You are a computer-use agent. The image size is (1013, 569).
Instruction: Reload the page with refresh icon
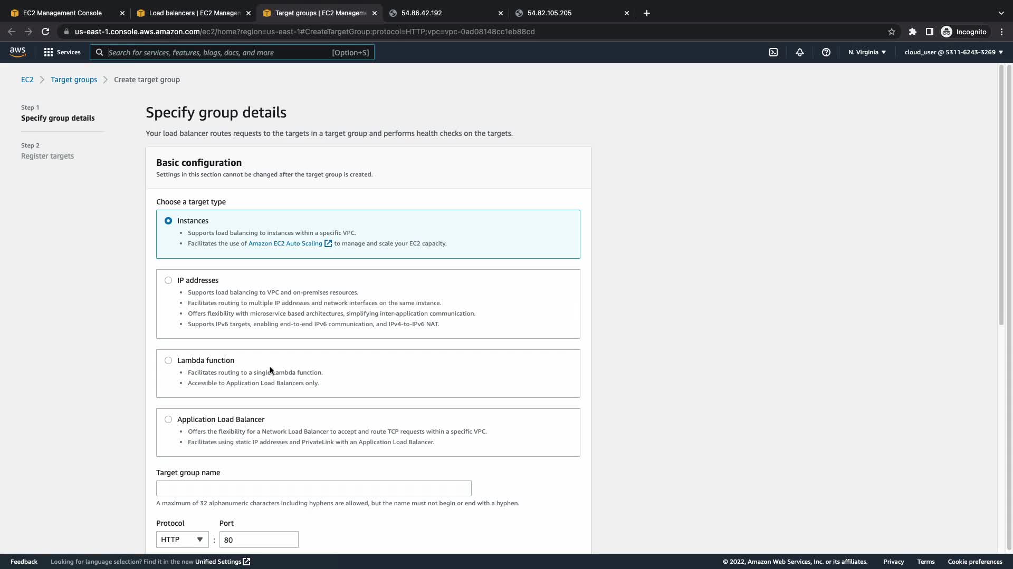[45, 32]
